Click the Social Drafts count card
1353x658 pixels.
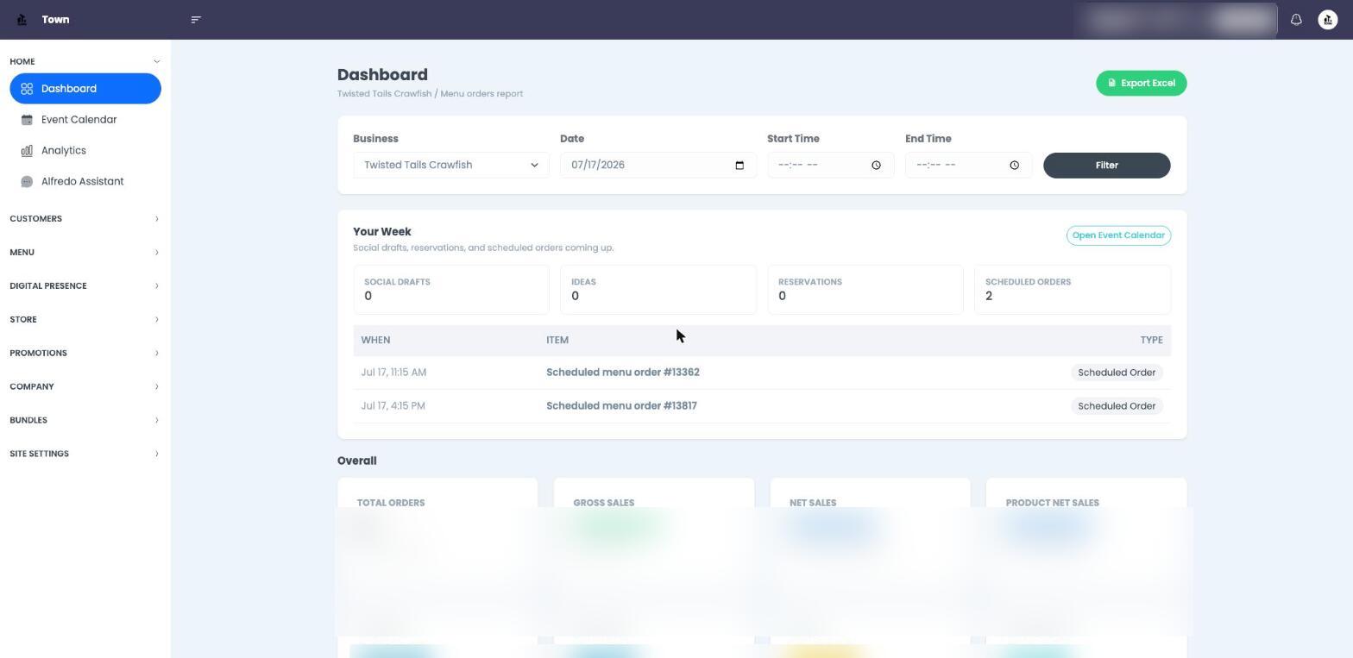(450, 290)
